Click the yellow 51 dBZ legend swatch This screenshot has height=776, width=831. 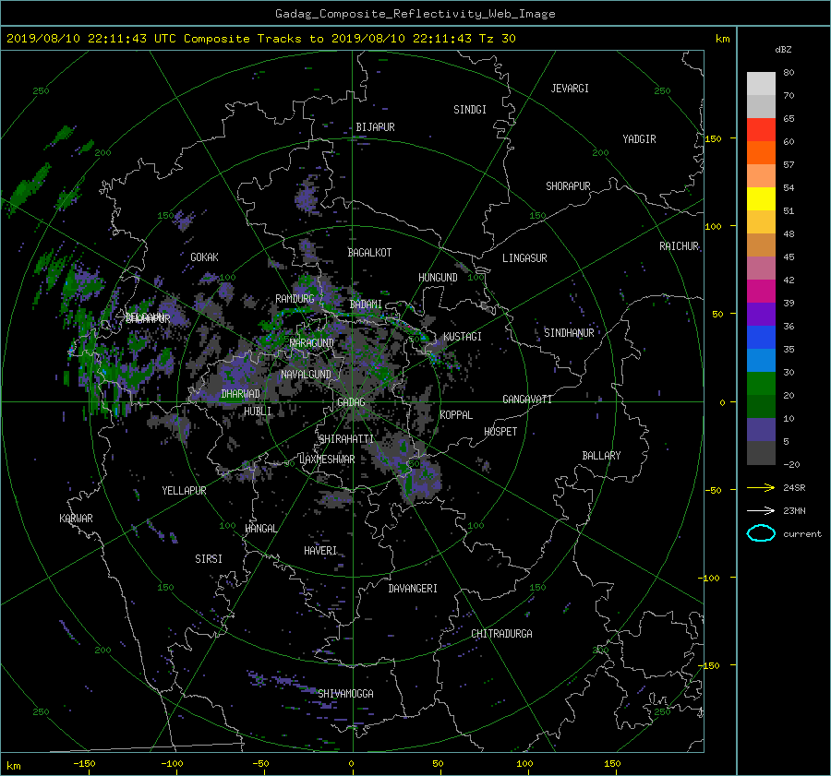(x=761, y=198)
